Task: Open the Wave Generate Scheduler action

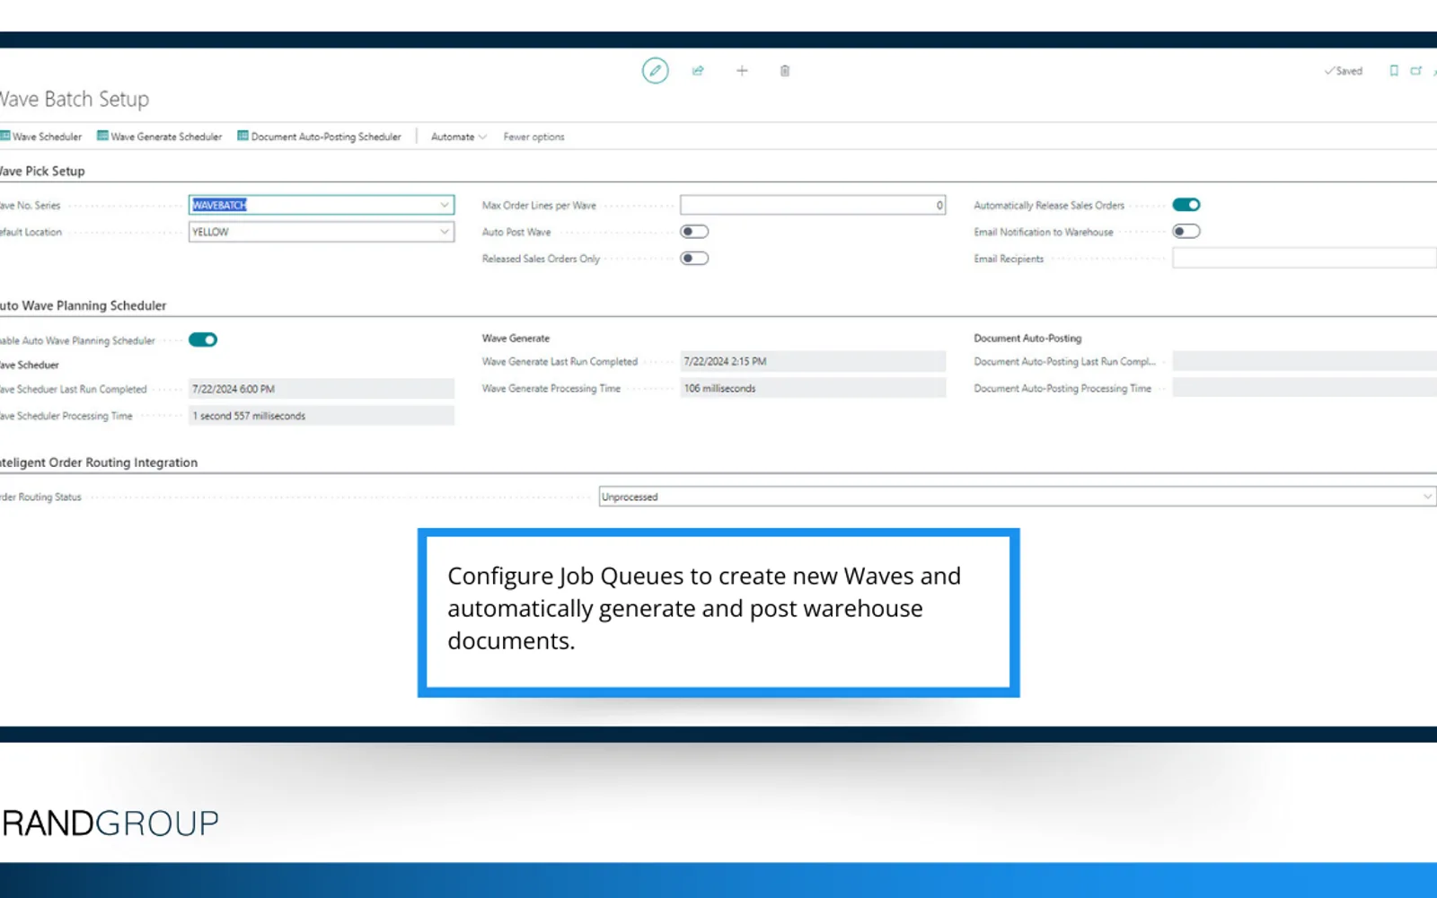Action: [x=159, y=136]
